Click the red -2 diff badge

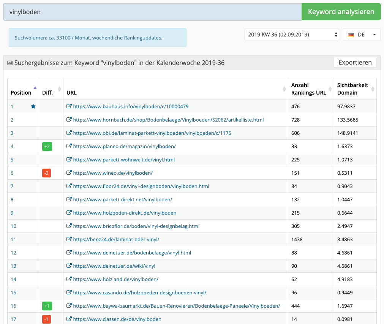click(47, 173)
